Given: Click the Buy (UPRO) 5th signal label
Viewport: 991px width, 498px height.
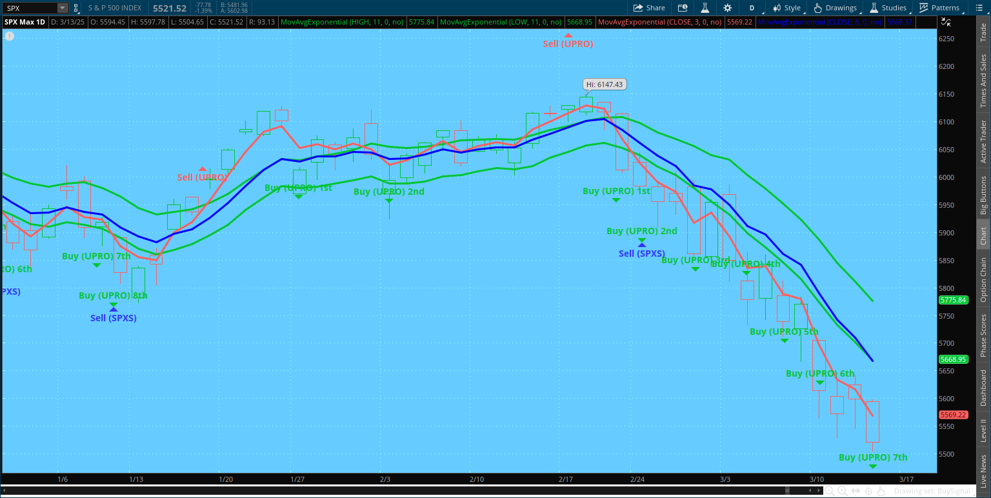Looking at the screenshot, I should [x=784, y=332].
